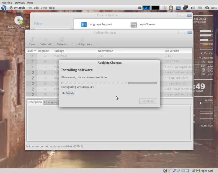Click Refresh in the Update Manager toolbar
The image size is (218, 173).
pyautogui.click(x=62, y=41)
